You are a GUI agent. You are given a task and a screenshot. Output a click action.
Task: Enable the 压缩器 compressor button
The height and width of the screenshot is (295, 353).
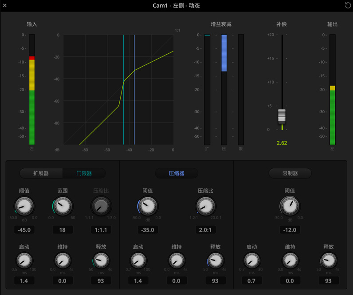point(176,173)
